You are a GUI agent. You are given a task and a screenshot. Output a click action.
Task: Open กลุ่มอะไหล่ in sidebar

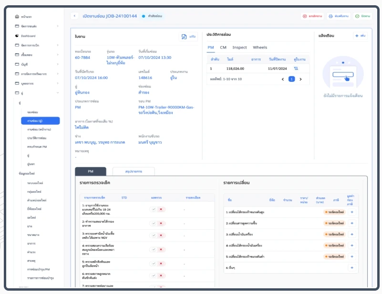(34, 191)
